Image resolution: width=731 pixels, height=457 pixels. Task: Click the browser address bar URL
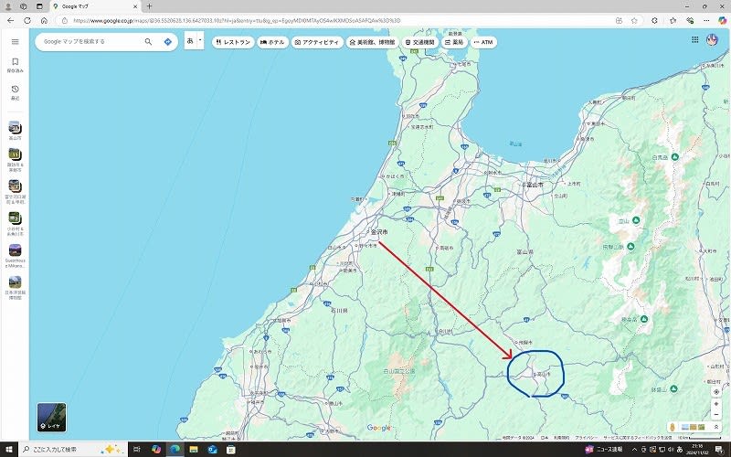(x=237, y=20)
